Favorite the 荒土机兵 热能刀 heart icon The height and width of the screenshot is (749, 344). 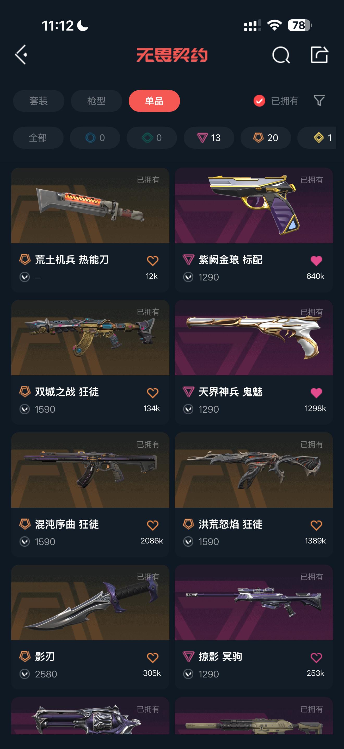(152, 261)
